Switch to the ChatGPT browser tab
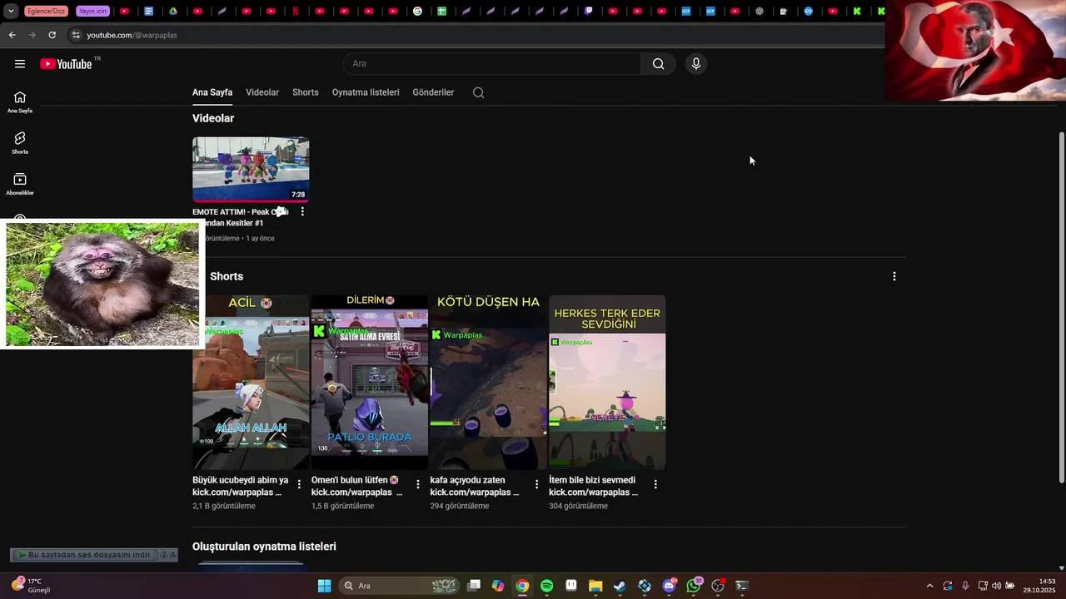The height and width of the screenshot is (599, 1066). (759, 12)
